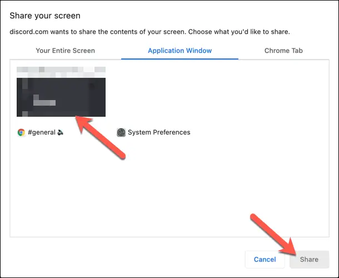Click the speaker icon next to #general

[x=60, y=132]
